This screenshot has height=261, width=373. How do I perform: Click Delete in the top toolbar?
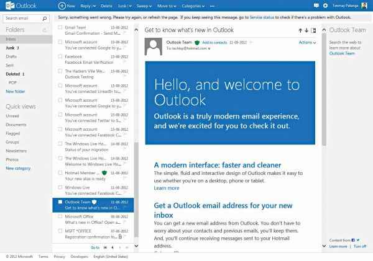click(x=106, y=6)
